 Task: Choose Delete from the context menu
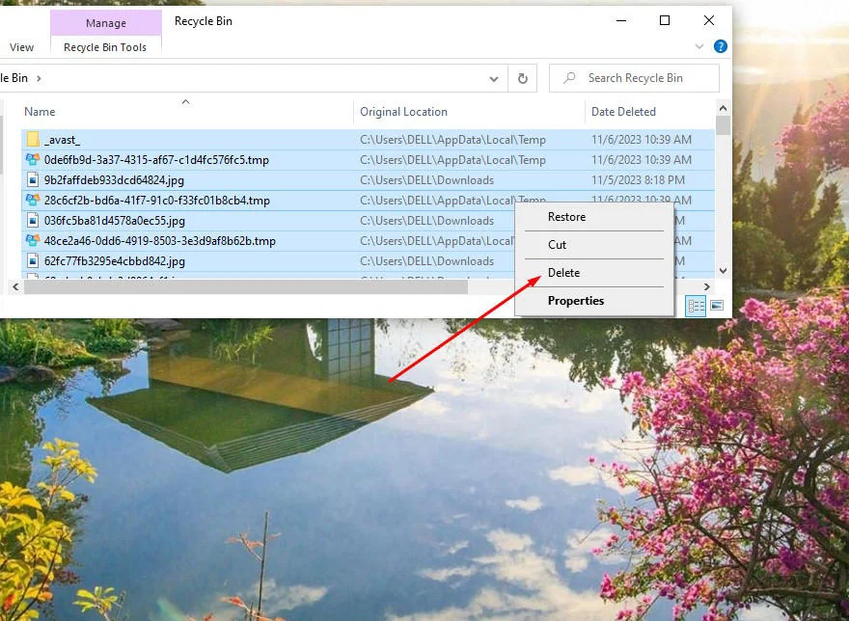point(563,273)
